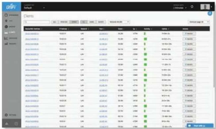Sort by Network column header
Image resolution: width=216 pixels, height=129 pixels.
click(x=85, y=29)
